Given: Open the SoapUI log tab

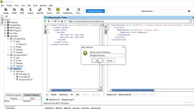Looking at the screenshot, I should point(49,108).
